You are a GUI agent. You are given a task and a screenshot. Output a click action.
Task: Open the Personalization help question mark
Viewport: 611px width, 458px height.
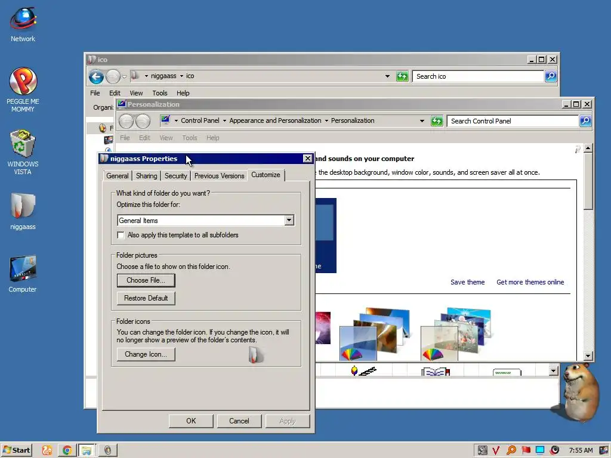pos(578,149)
